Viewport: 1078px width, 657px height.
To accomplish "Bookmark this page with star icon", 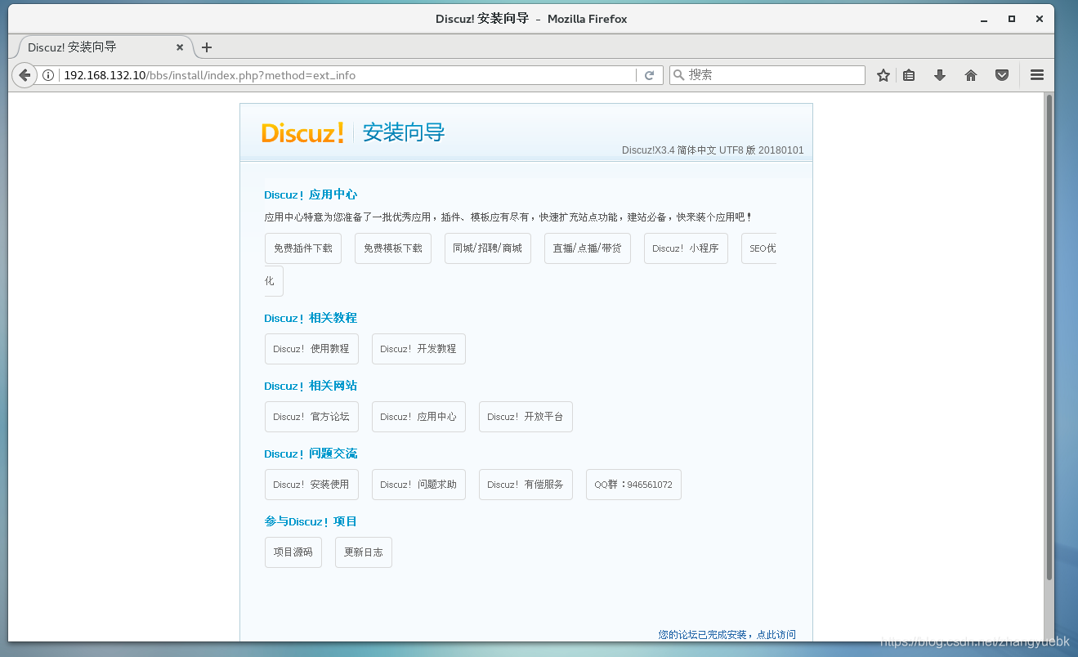I will tap(883, 75).
